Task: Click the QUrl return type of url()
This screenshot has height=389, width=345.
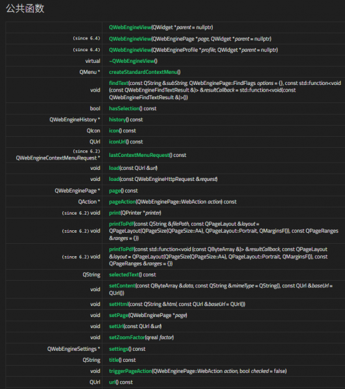Action: tap(95, 383)
